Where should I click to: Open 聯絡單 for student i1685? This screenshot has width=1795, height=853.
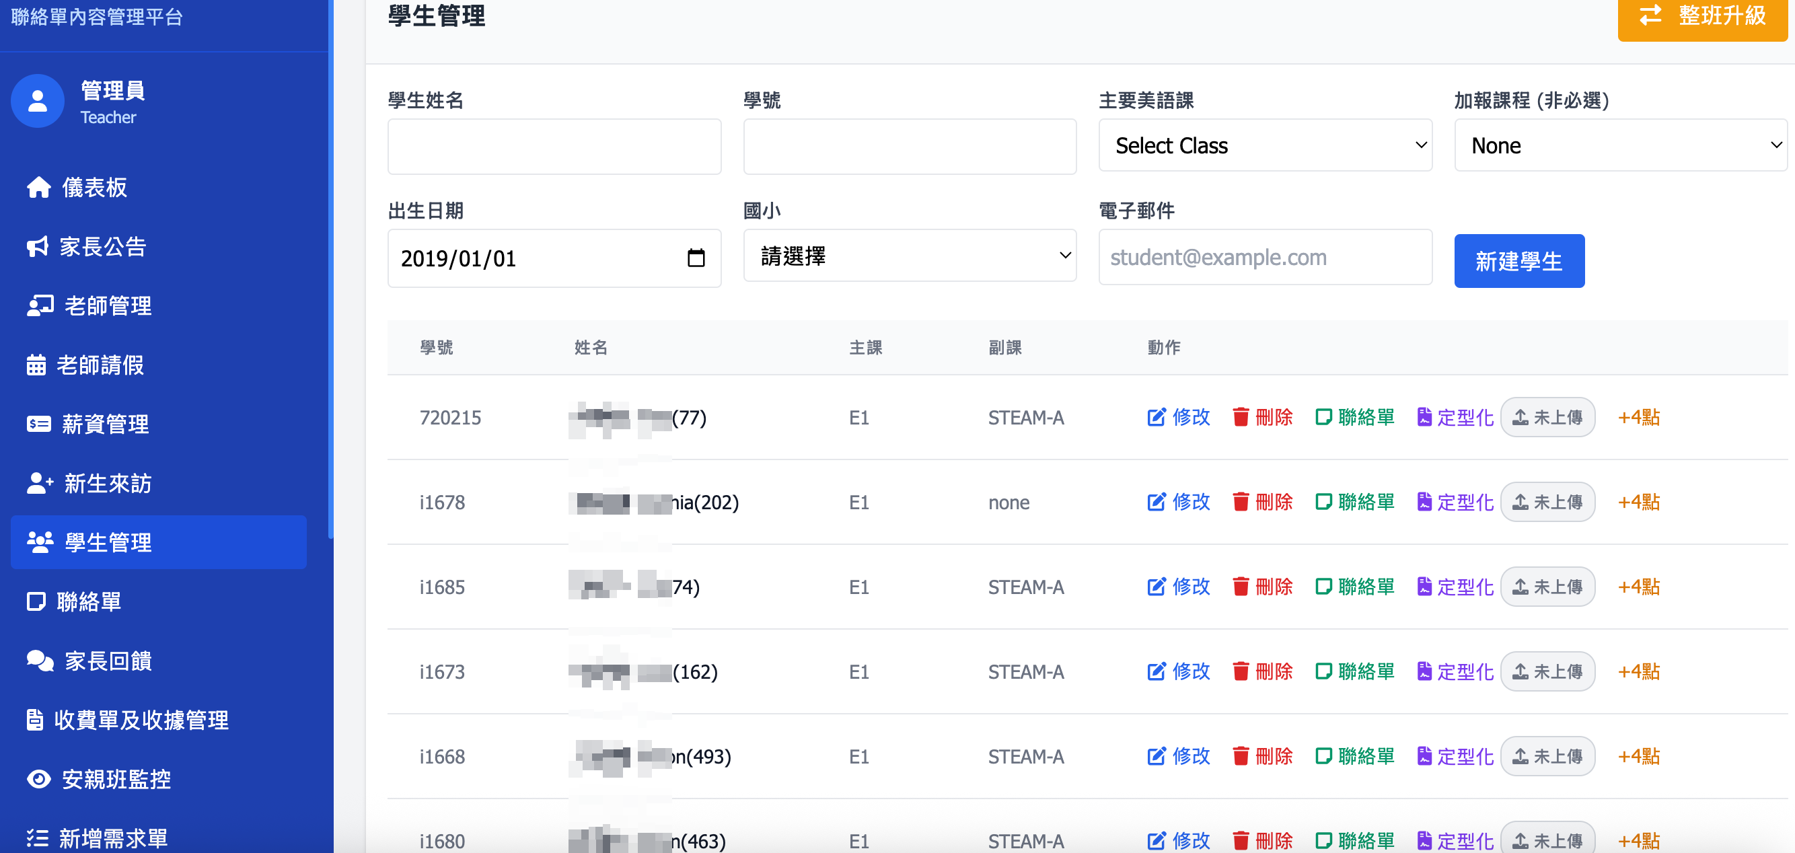[x=1354, y=587]
